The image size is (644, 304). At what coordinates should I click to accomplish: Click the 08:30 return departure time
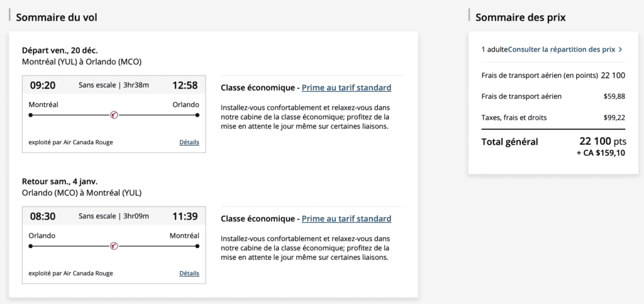click(x=43, y=217)
